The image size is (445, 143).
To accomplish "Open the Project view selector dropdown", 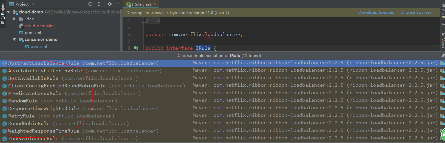I will point(22,4).
